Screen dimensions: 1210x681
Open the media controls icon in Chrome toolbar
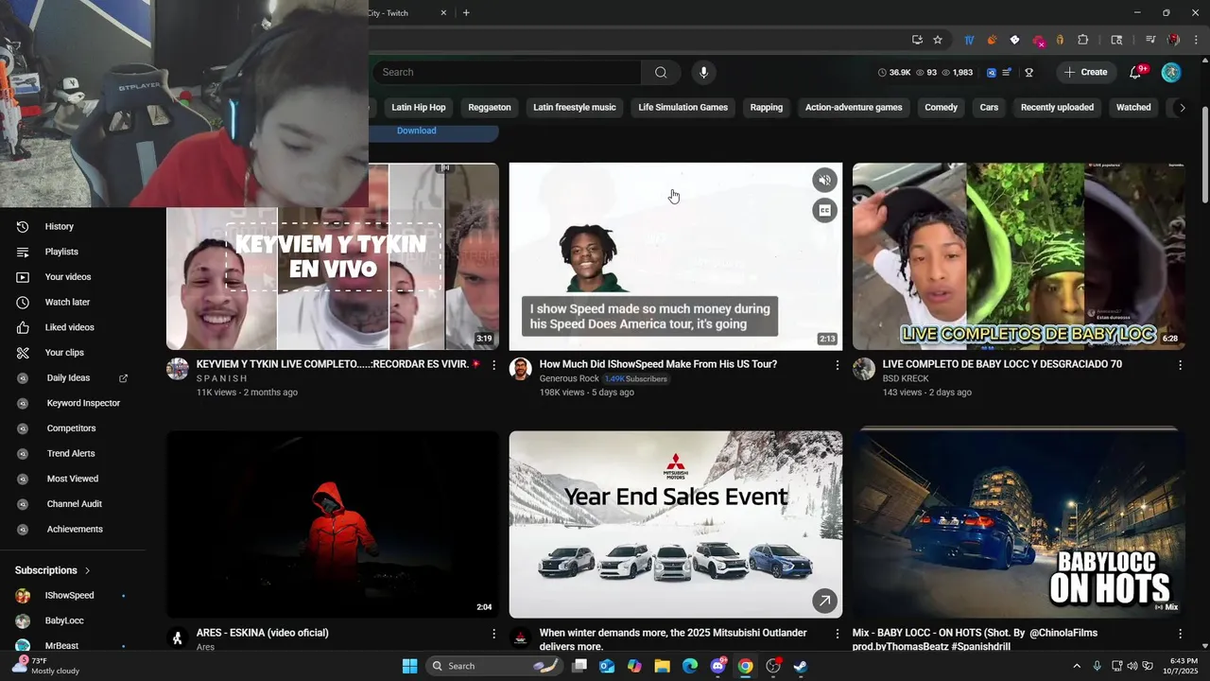1150,40
